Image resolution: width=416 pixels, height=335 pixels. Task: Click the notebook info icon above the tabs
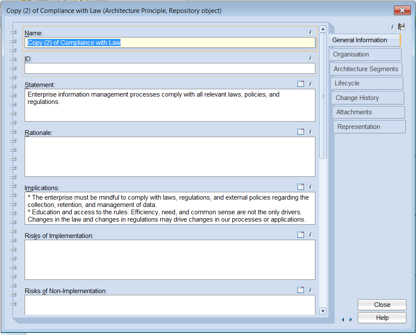(x=392, y=27)
